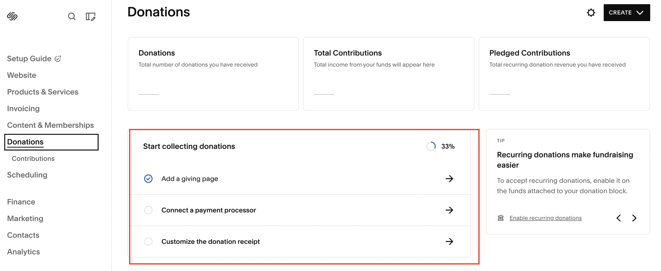Open donations settings gear icon
Screen dimensions: 661x271
coord(591,13)
